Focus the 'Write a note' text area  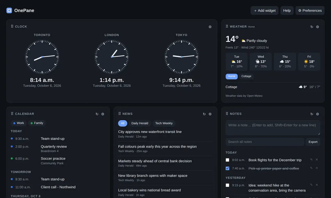(x=273, y=128)
